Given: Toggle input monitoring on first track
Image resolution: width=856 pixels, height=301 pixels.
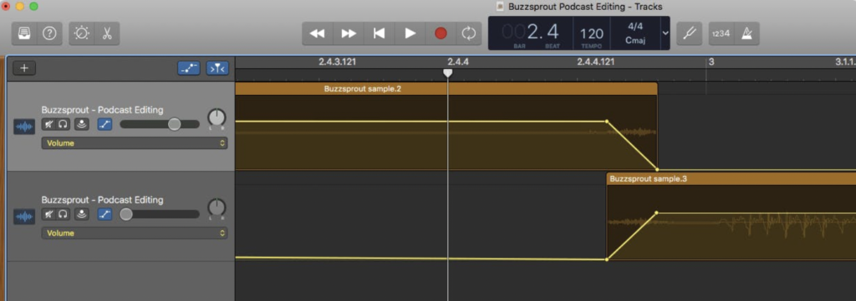Looking at the screenshot, I should pos(82,124).
